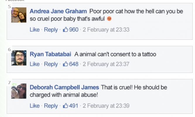Click the thumbs-up icon beside 648 likes
Viewport: 195px width, 117px height.
pos(66,64)
